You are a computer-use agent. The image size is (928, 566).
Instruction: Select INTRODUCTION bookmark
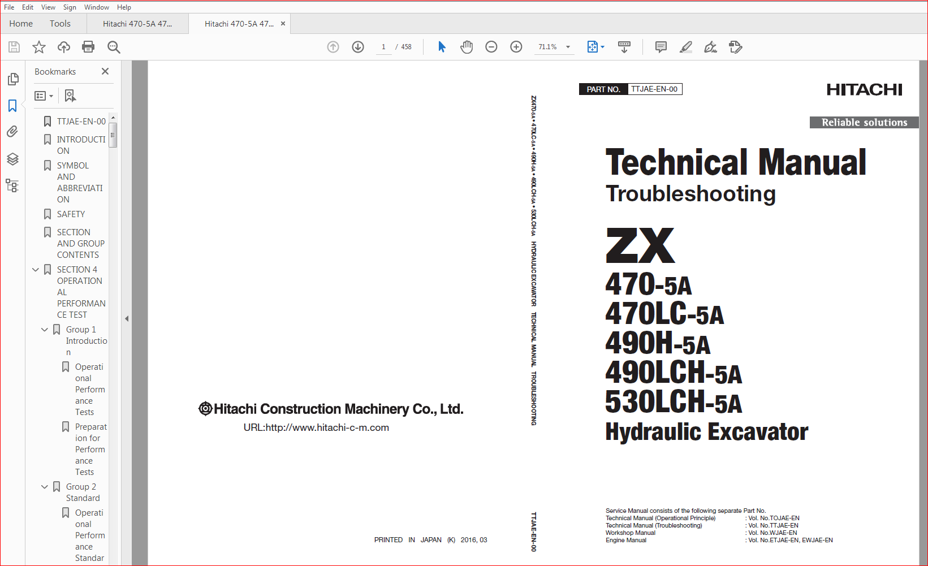(81, 145)
